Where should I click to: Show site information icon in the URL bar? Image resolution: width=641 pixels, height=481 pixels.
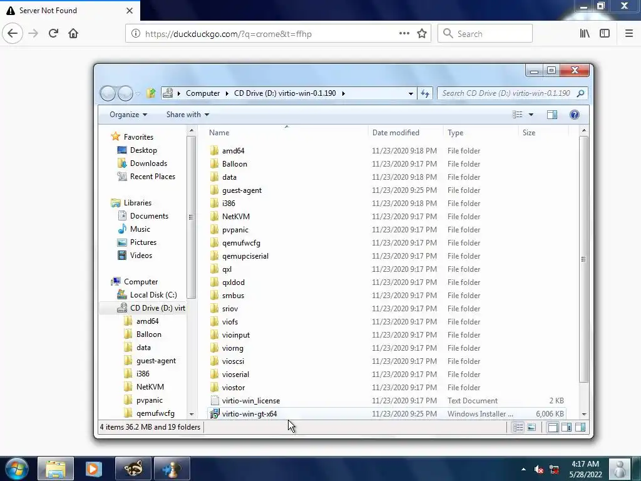pos(136,34)
